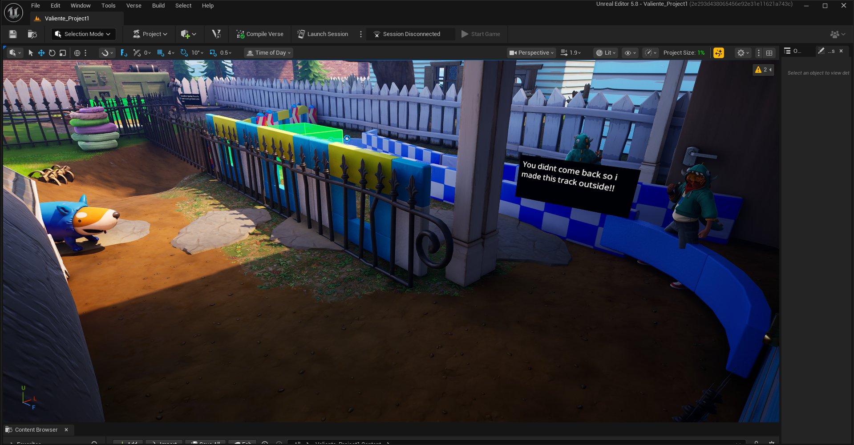This screenshot has height=445, width=854.
Task: Click the Session Disconnected button
Action: (411, 34)
